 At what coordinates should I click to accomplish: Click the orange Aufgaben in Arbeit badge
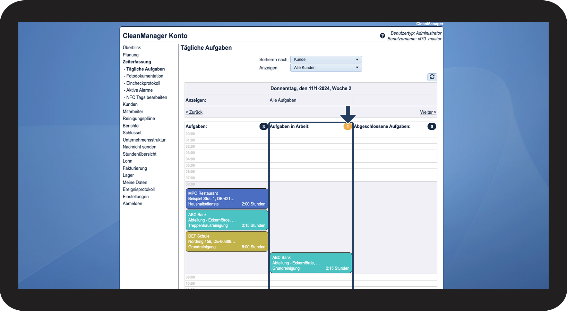coord(348,127)
